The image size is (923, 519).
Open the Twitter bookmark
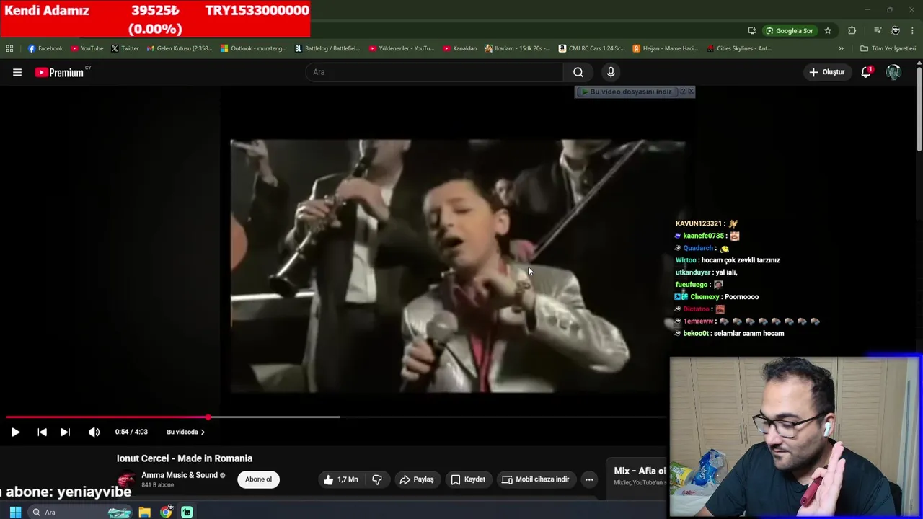(x=125, y=48)
